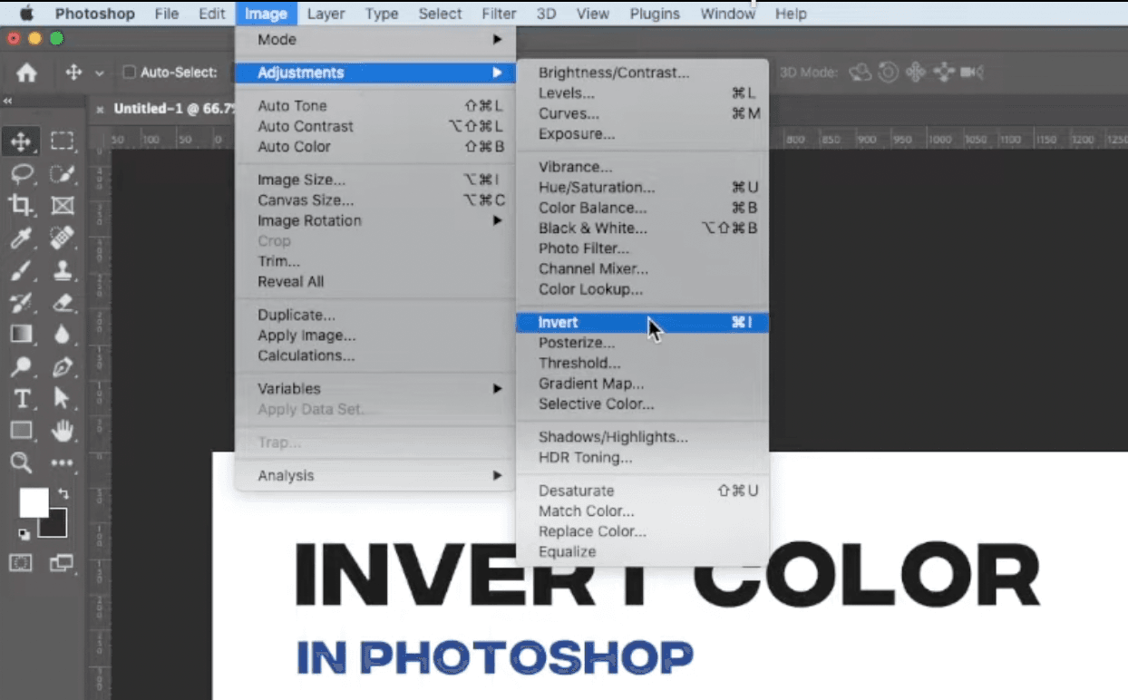Viewport: 1128px width, 700px height.
Task: Expand the Analysis submenu
Action: (x=374, y=475)
